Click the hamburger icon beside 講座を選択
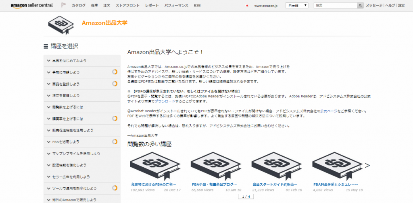413x203 pixels. click(46, 47)
